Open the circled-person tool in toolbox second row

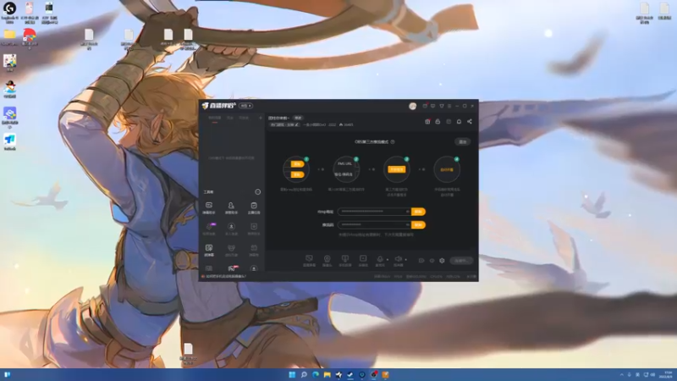coord(231,229)
